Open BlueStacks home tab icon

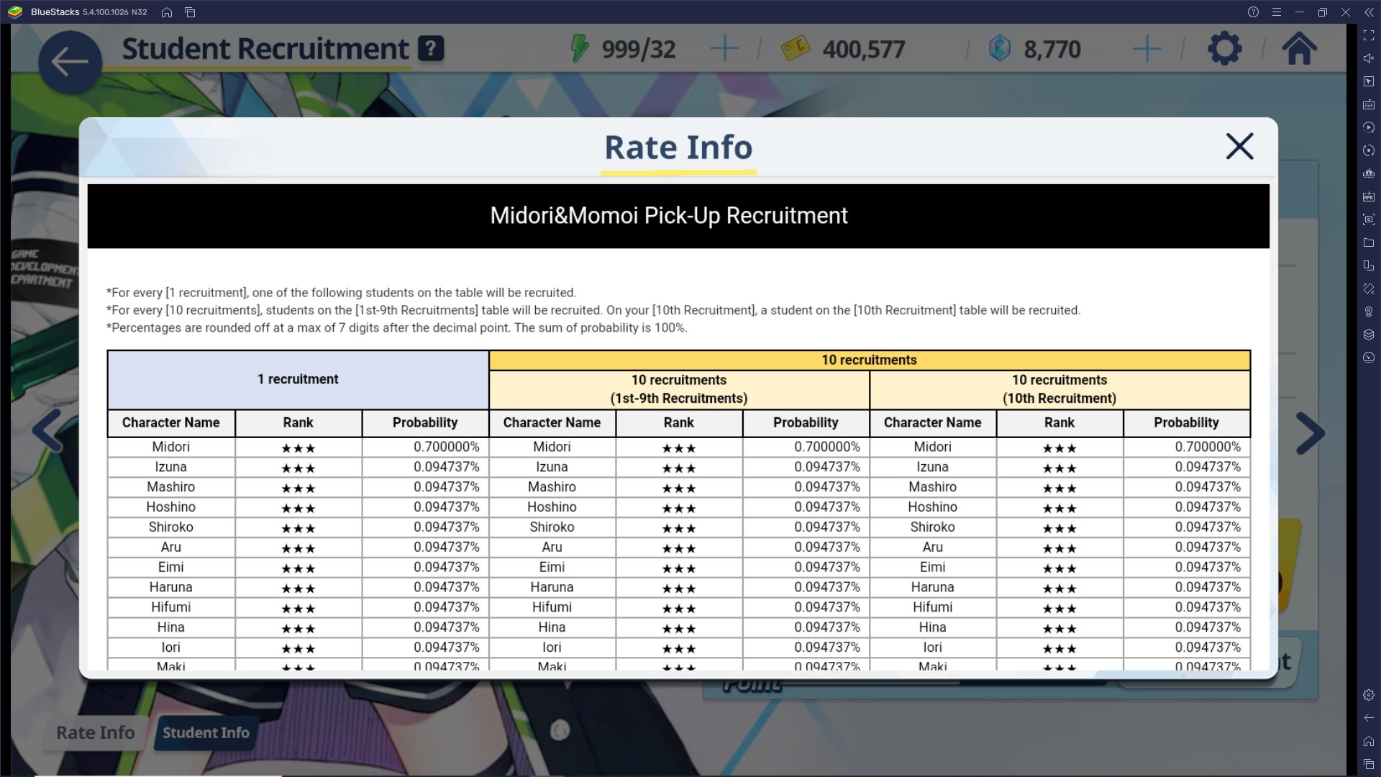(167, 12)
